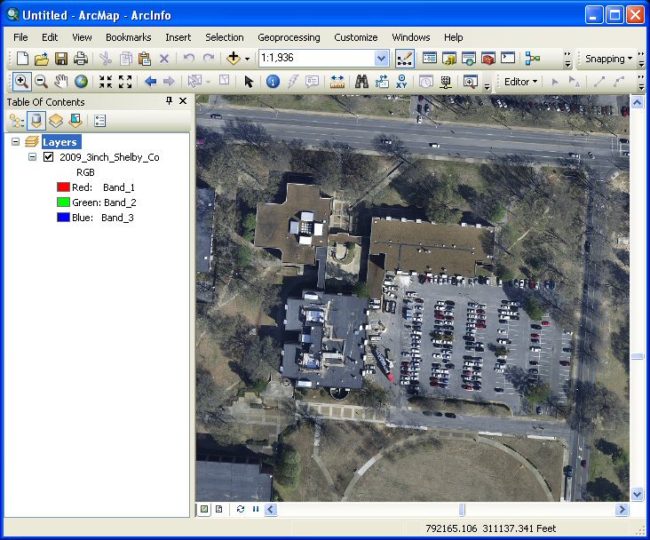Collapse the 2009_3inch_Shelby_Co layer legend
The height and width of the screenshot is (540, 650).
tap(32, 157)
